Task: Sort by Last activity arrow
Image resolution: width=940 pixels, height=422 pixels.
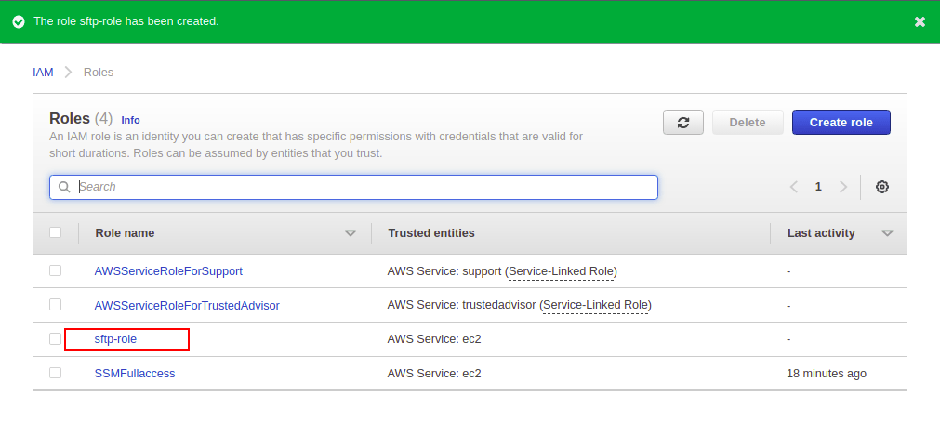Action: (888, 233)
